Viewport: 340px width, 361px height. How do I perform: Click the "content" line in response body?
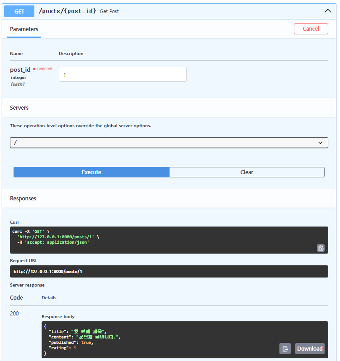[85, 337]
